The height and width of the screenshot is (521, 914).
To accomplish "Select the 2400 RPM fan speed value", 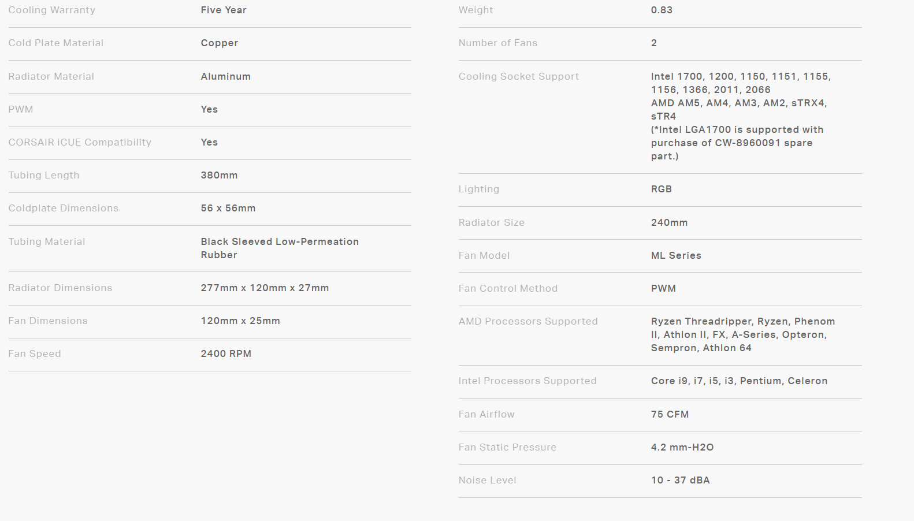I will click(x=226, y=353).
